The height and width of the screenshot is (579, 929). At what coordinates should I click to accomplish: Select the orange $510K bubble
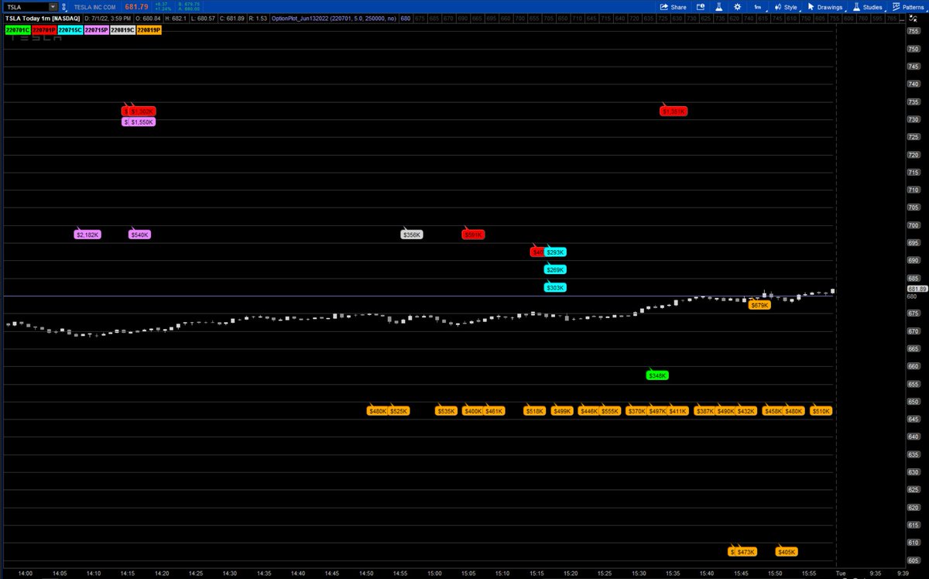(x=821, y=411)
